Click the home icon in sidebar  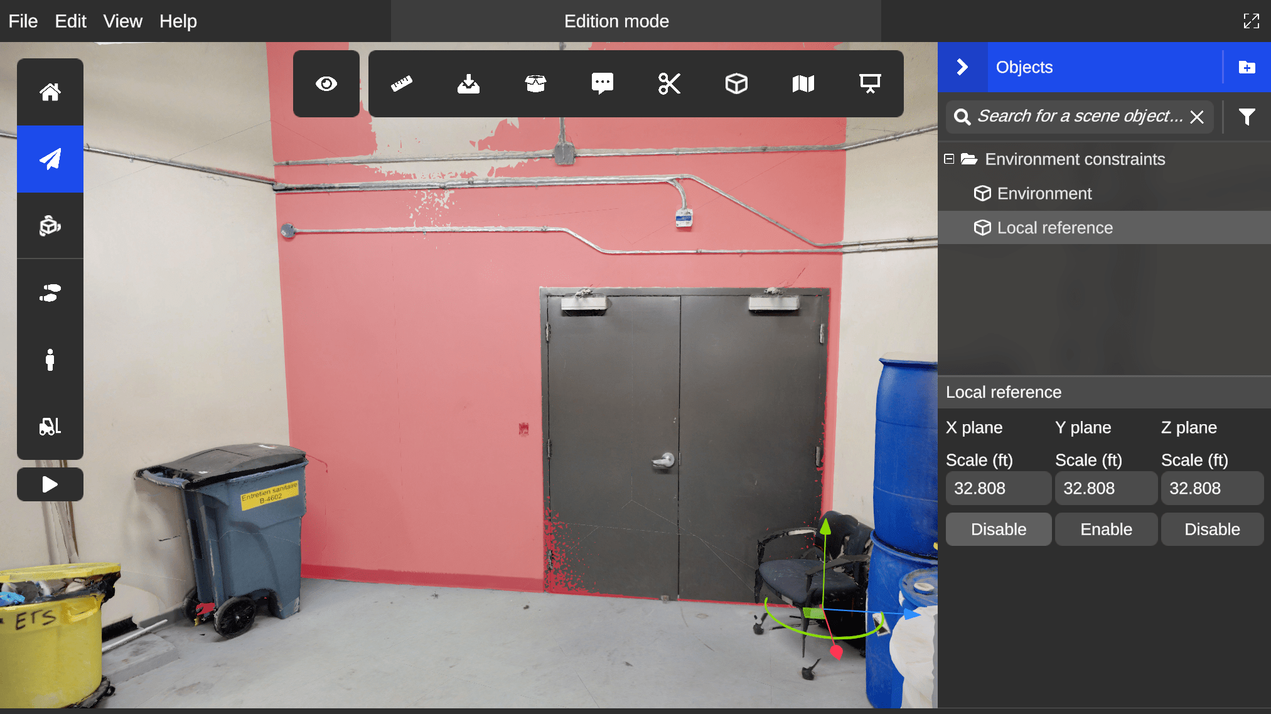click(50, 92)
